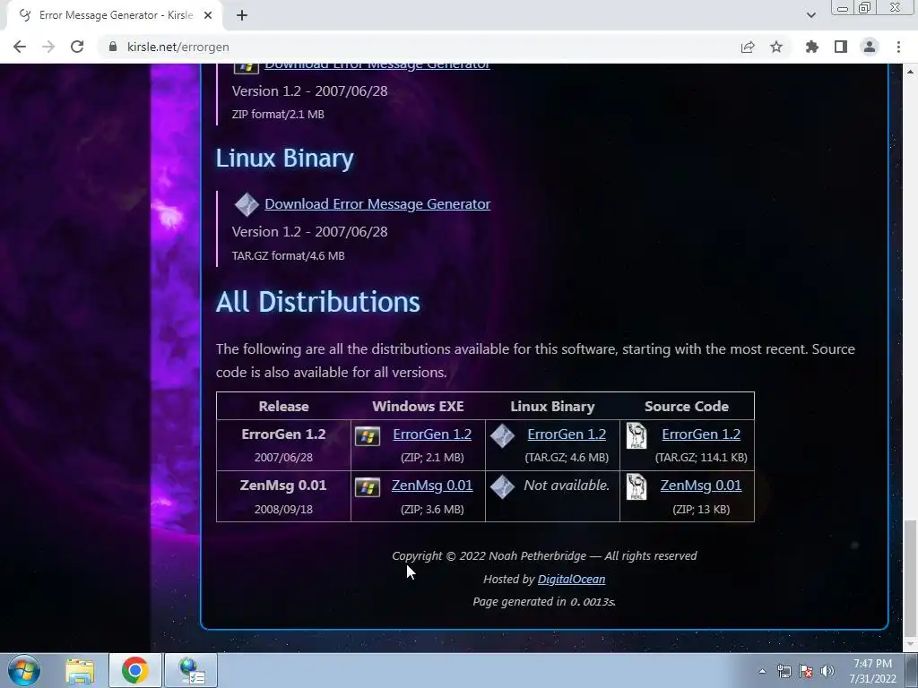Image resolution: width=918 pixels, height=688 pixels.
Task: Click the 'Linux Binary' column header
Action: (x=552, y=406)
